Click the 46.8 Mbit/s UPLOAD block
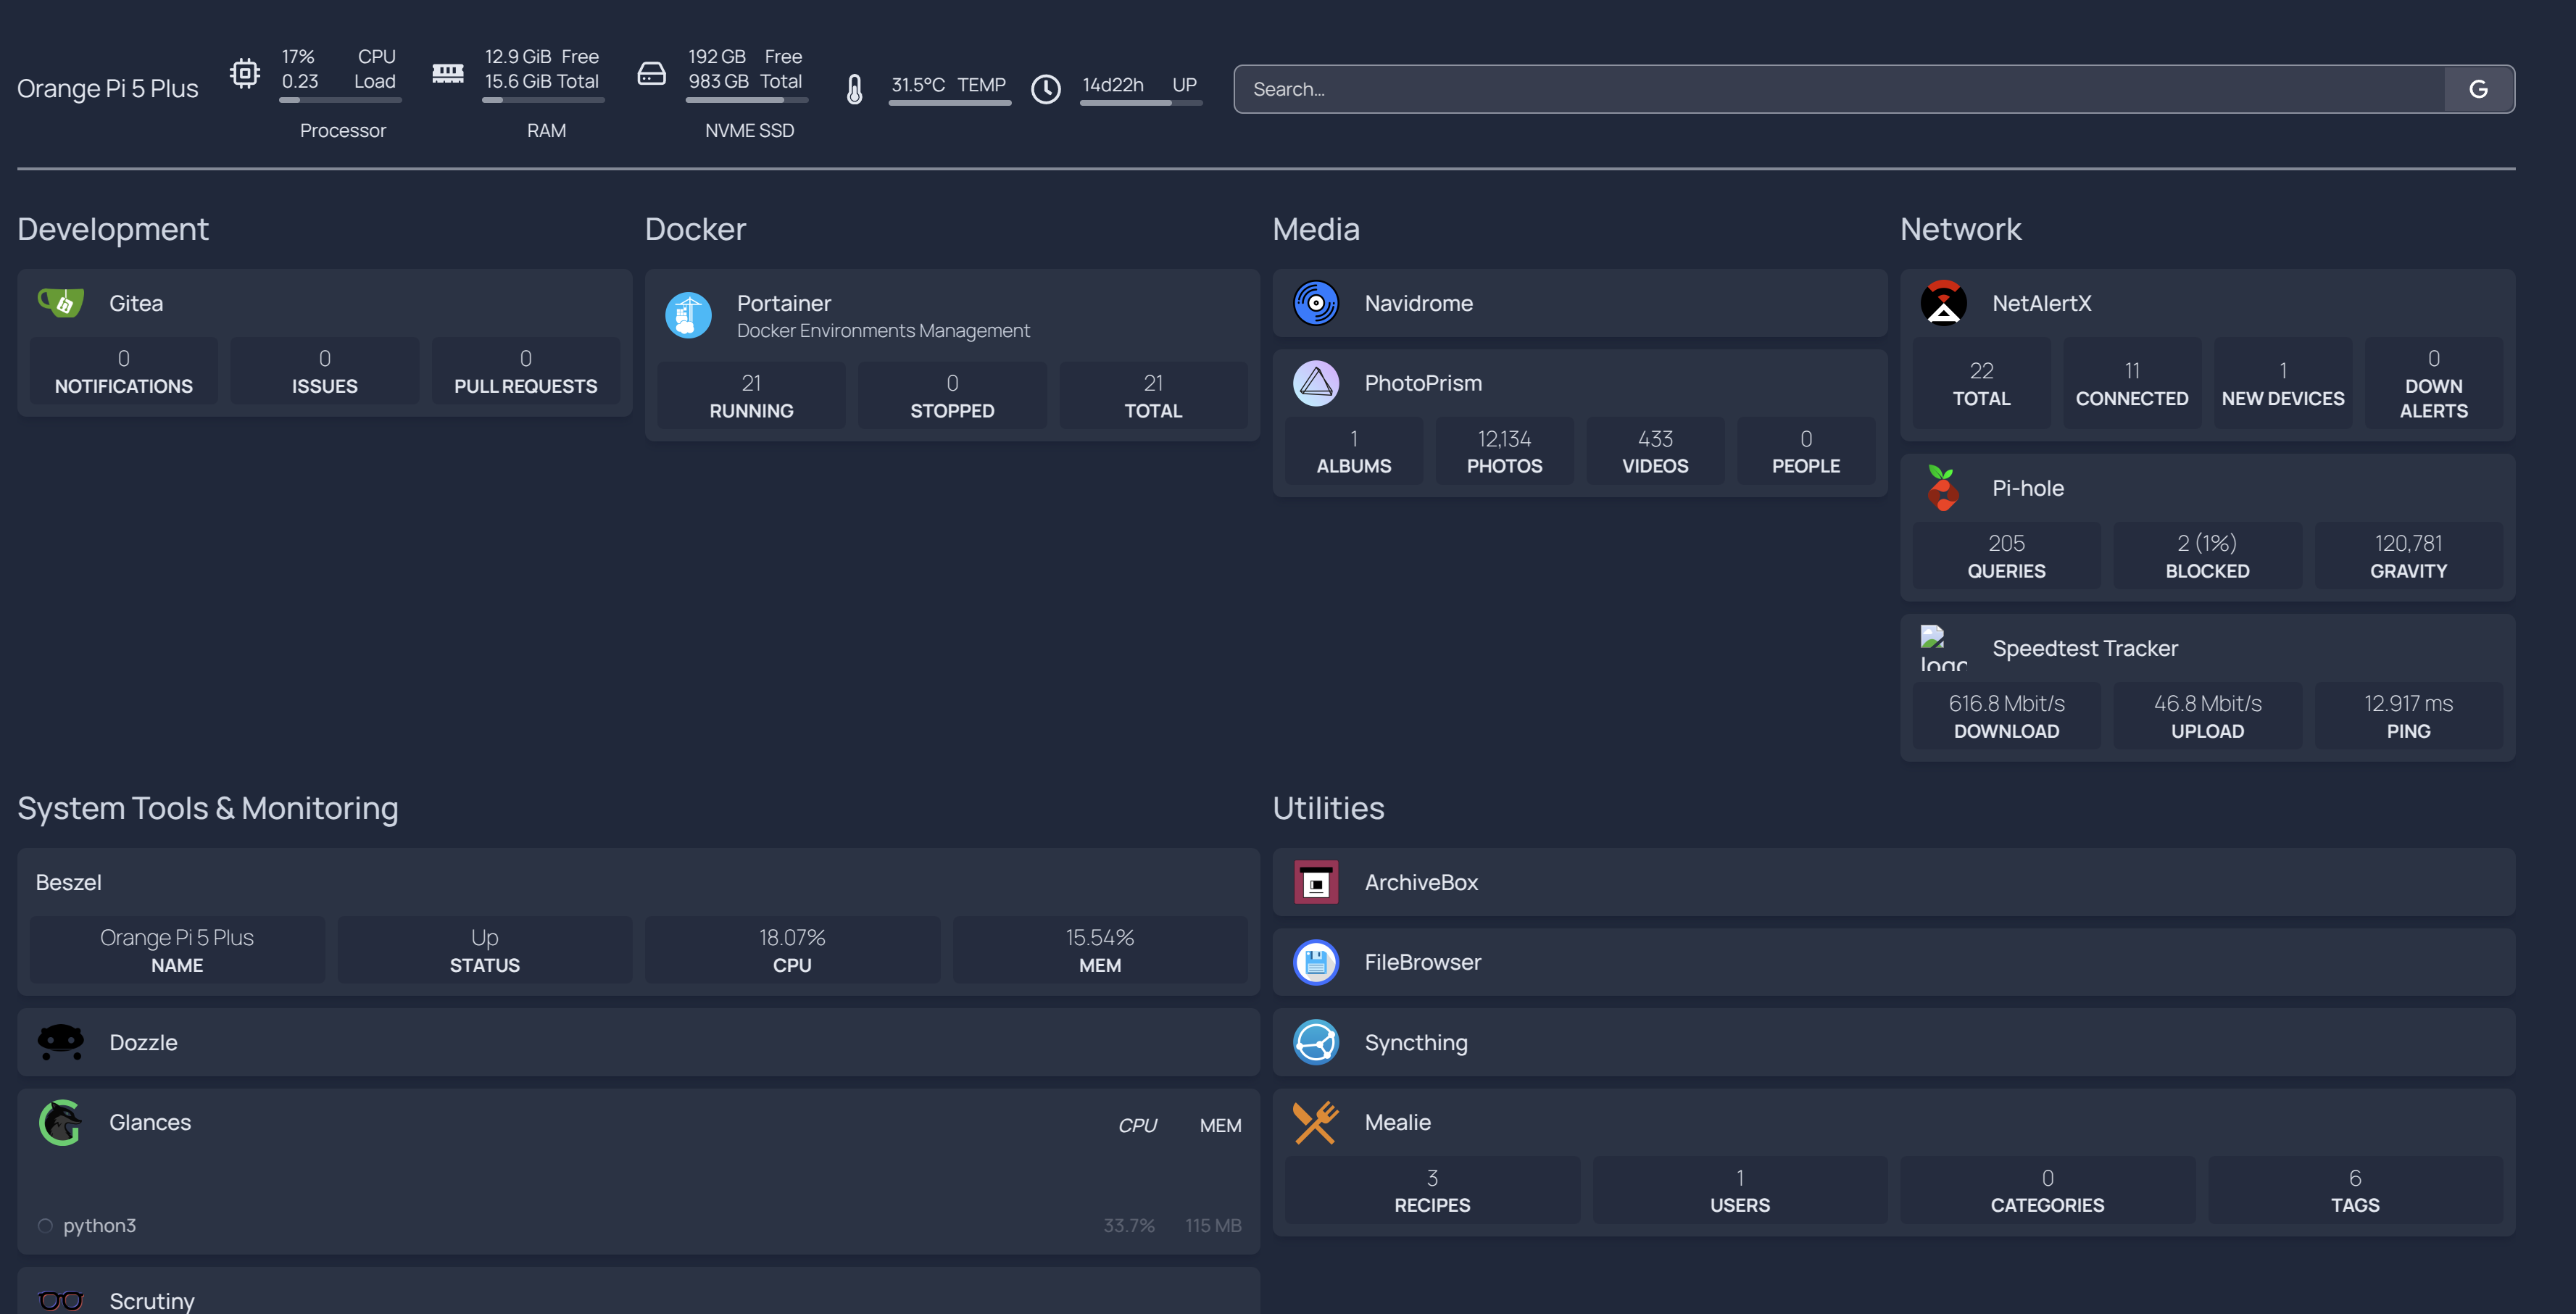Viewport: 2576px width, 1314px height. [2208, 716]
